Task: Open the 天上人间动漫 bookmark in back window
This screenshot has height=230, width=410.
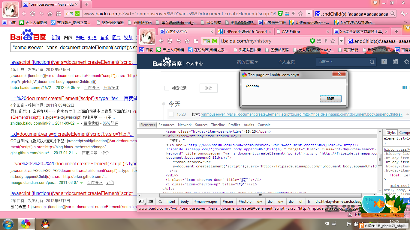Action: coord(33,22)
